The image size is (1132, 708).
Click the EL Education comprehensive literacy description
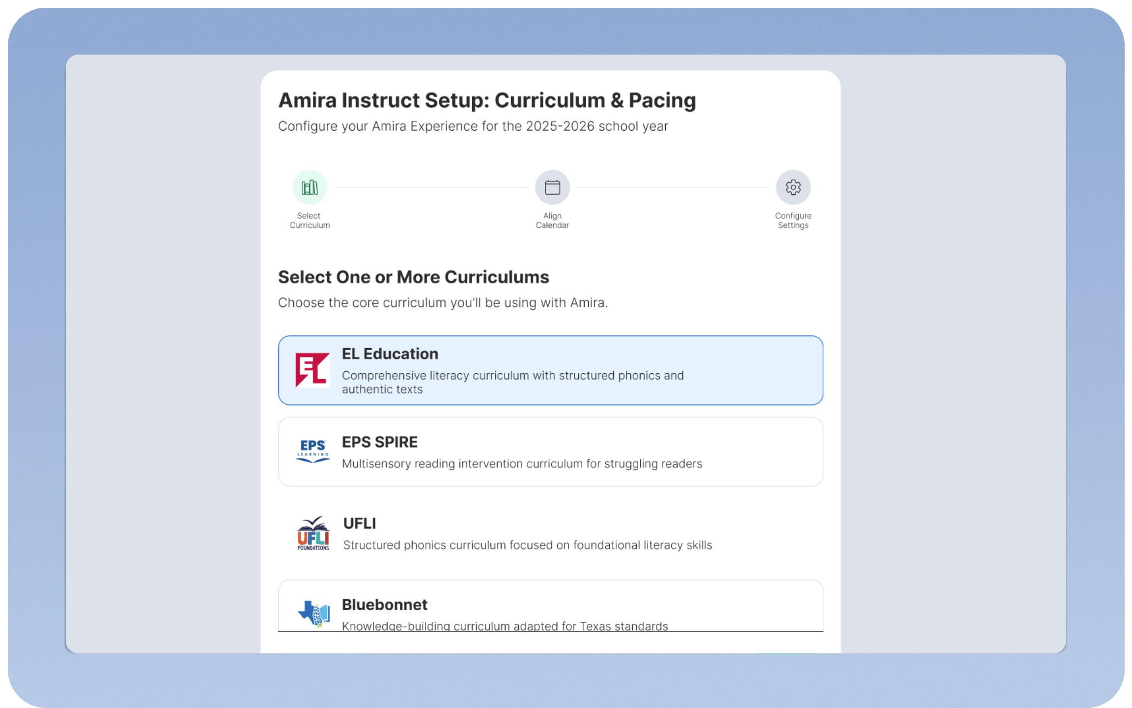coord(513,382)
